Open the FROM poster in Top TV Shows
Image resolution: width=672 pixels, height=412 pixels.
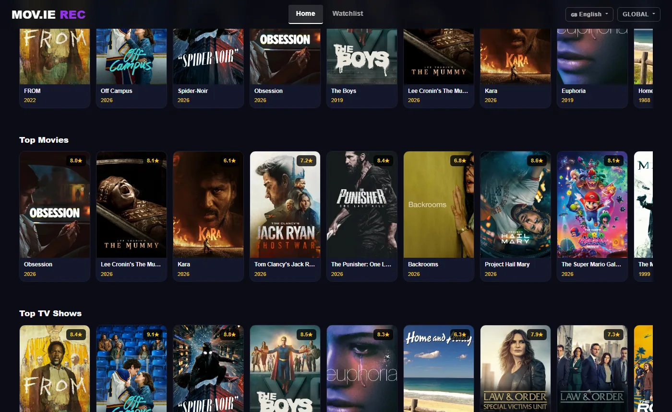(x=55, y=369)
